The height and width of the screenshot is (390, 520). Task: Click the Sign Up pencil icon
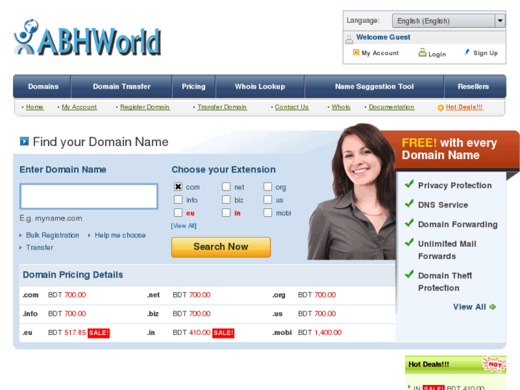[x=467, y=52]
